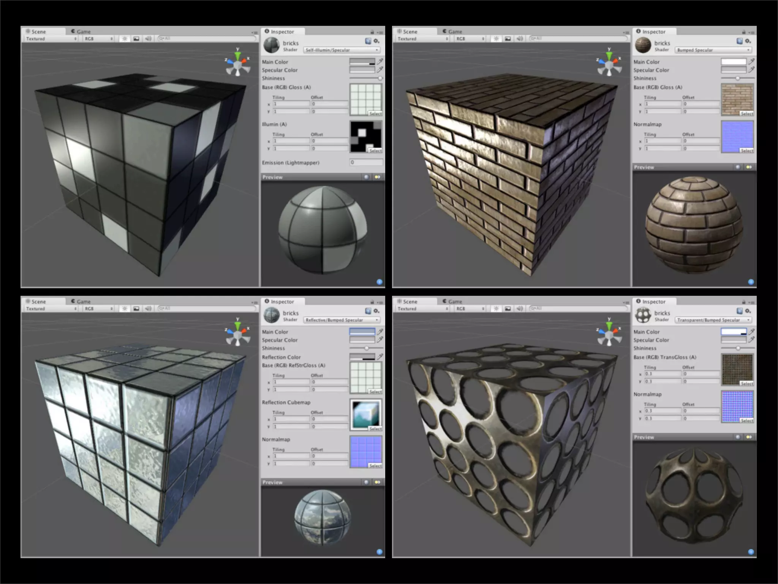Switch to Game tab in Self-Illumin/Specular window
This screenshot has width=778, height=584.
(x=81, y=32)
